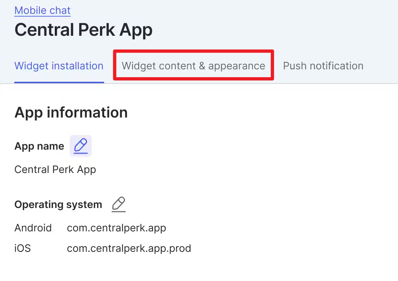398x281 pixels.
Task: Open Widget content & appearance tab
Action: pyautogui.click(x=193, y=66)
